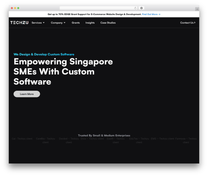Click the Farmosa - Techzu client logo text
208x176 pixels.
(186, 141)
